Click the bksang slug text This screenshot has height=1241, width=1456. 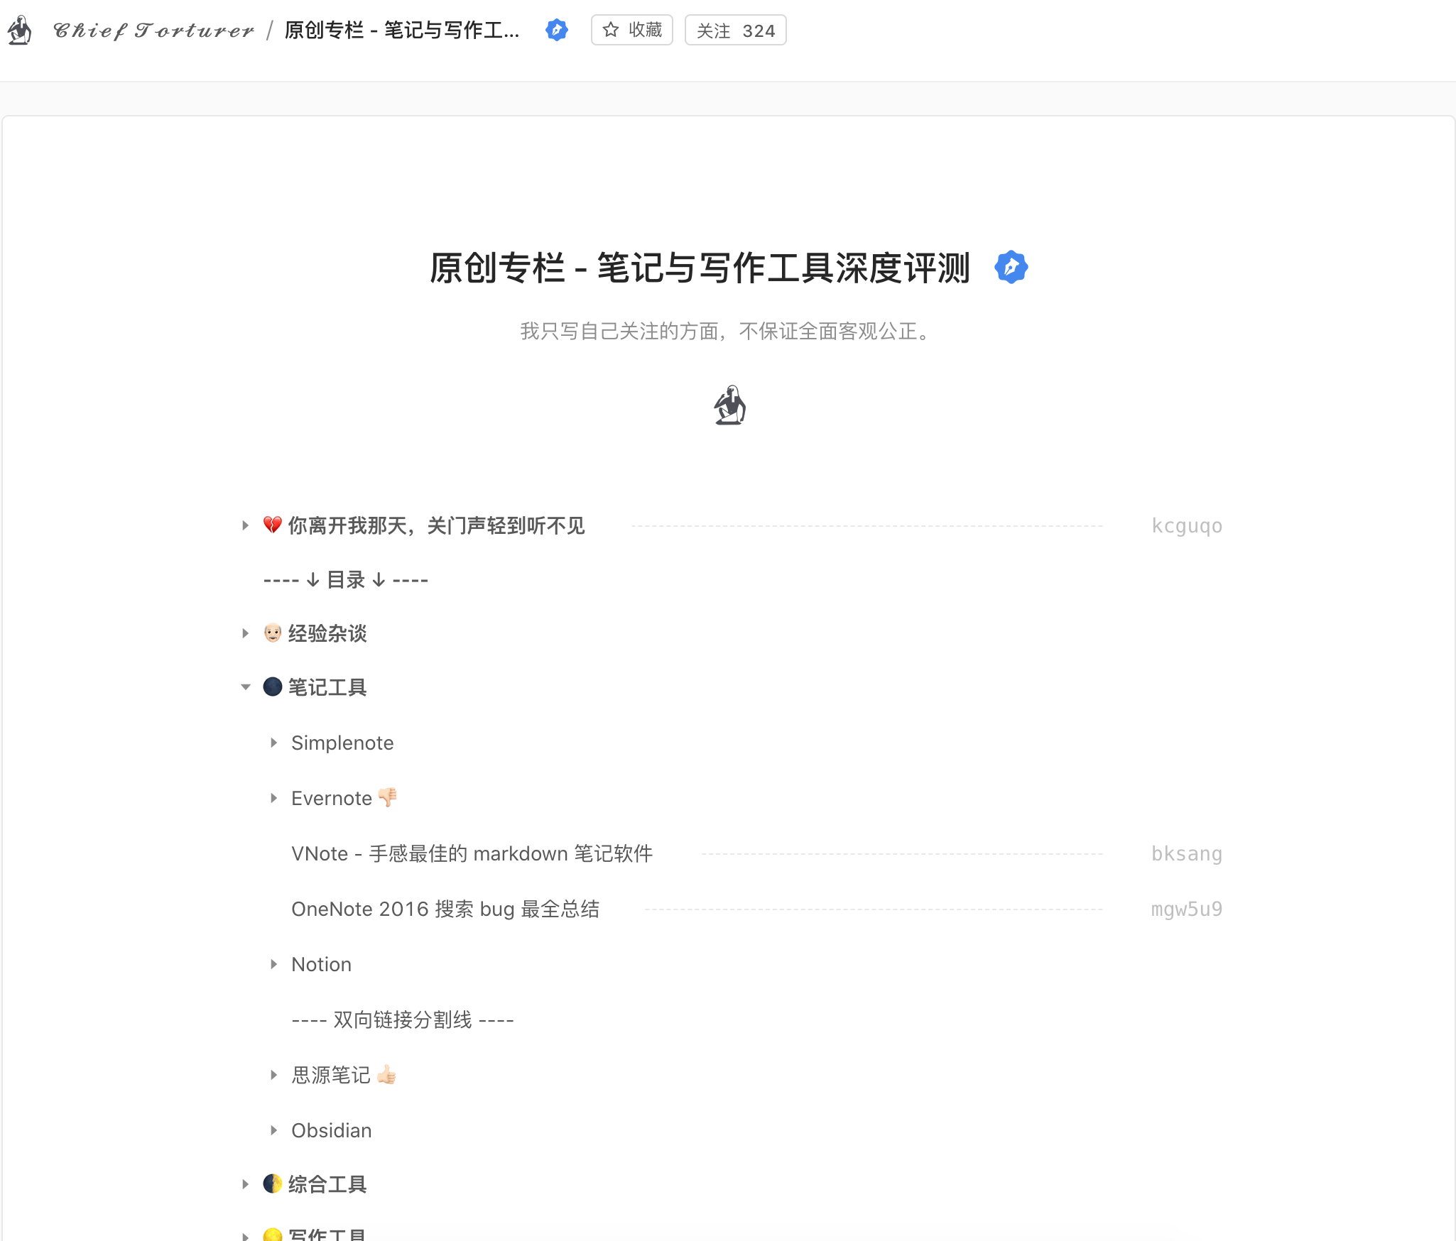click(x=1187, y=853)
